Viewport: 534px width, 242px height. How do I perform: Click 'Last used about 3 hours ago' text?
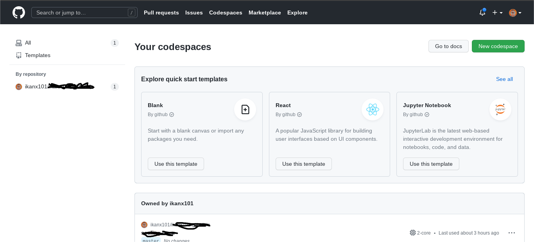click(x=469, y=233)
